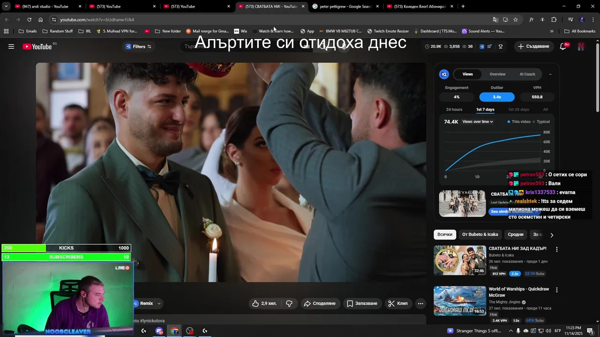Open more actions three-dot menu under video
Screen dimensions: 600x337
[420, 303]
